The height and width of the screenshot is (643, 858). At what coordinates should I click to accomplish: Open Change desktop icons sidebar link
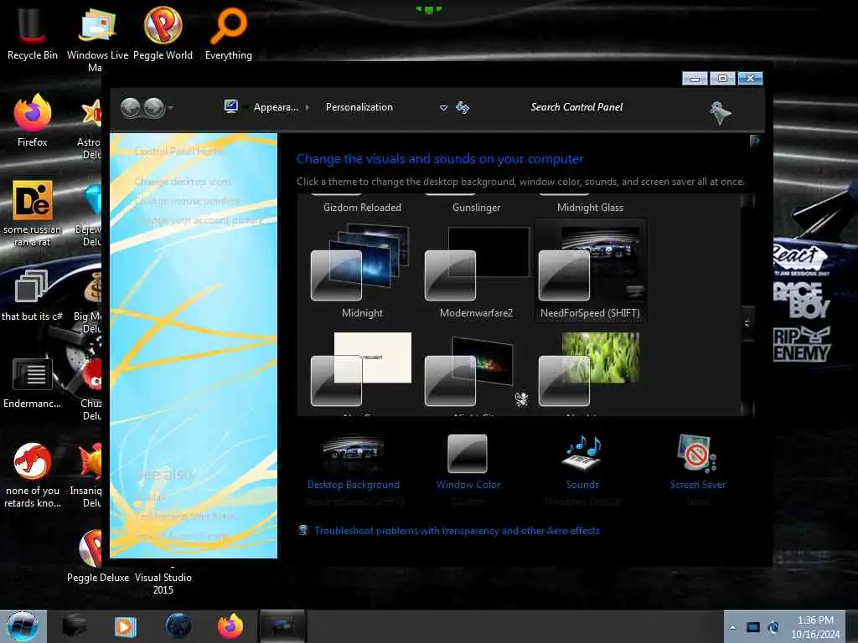click(x=183, y=182)
